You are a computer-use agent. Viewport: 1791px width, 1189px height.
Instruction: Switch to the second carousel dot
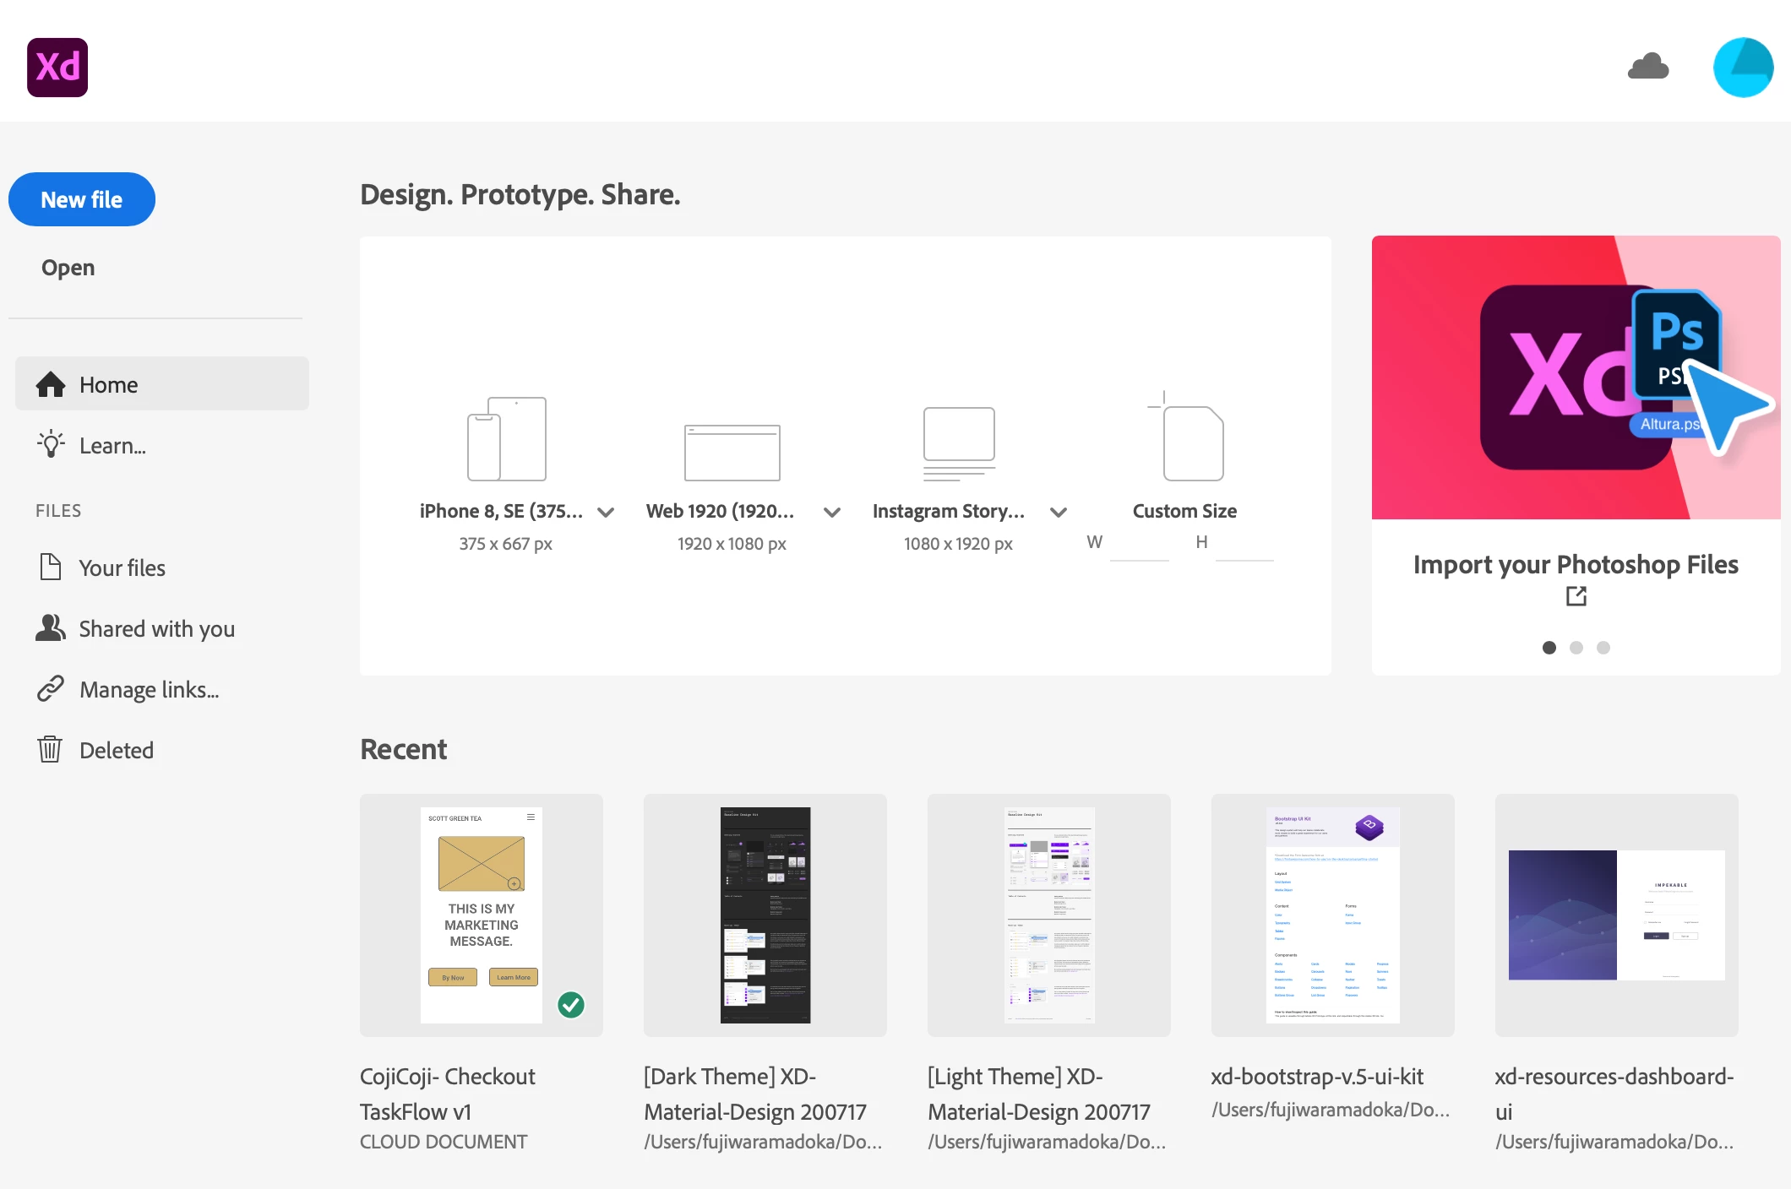(1576, 648)
